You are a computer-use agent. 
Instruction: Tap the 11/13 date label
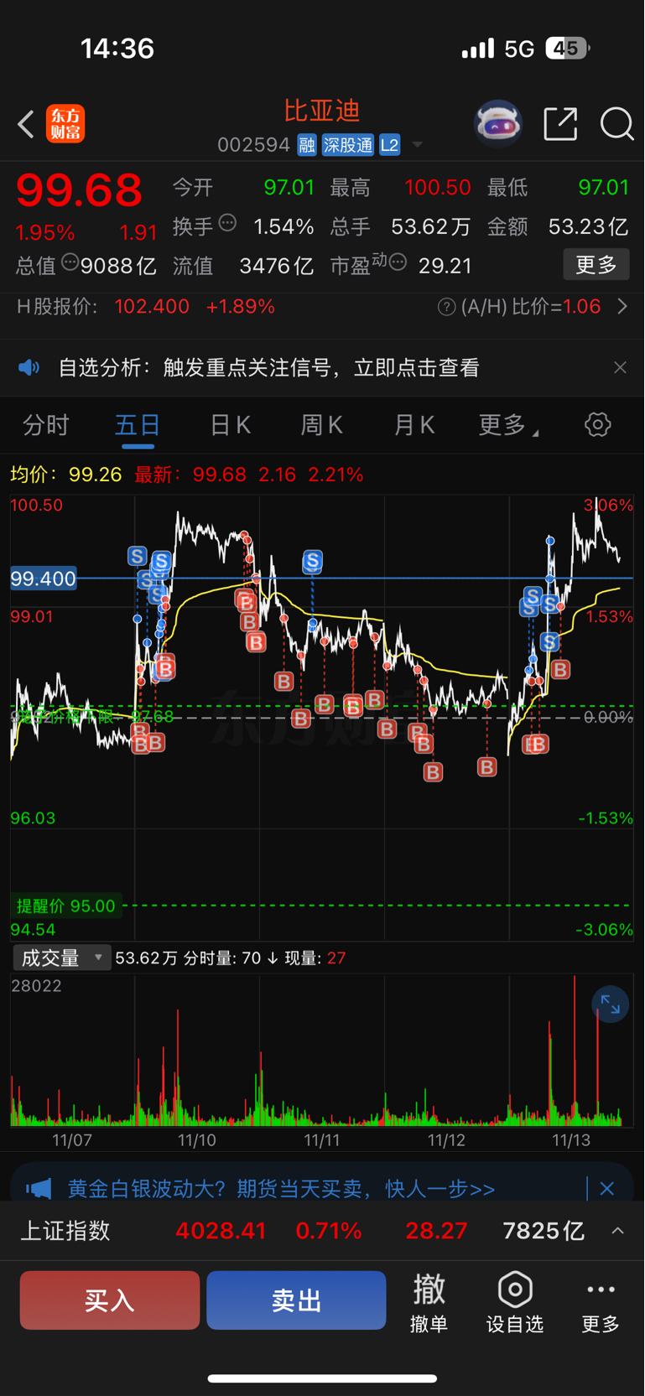coord(571,1140)
